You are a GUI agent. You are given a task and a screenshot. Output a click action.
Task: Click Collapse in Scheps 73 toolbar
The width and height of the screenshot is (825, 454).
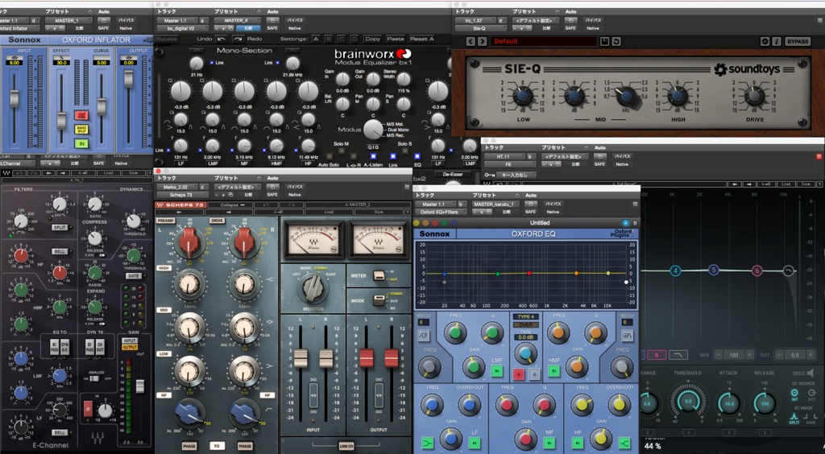[230, 205]
